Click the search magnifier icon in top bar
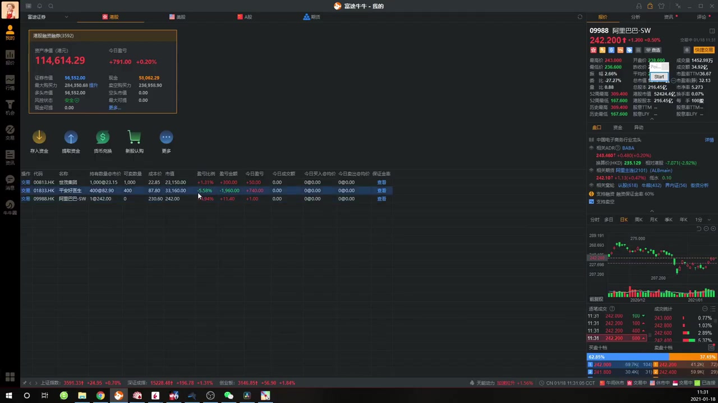This screenshot has width=718, height=403. [50, 6]
